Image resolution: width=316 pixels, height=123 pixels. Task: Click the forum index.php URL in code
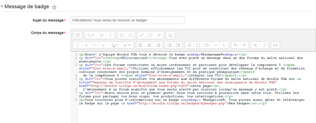coord(139,86)
